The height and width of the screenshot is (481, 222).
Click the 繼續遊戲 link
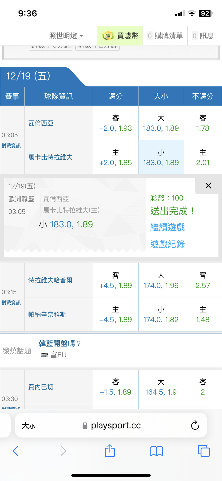tap(168, 227)
